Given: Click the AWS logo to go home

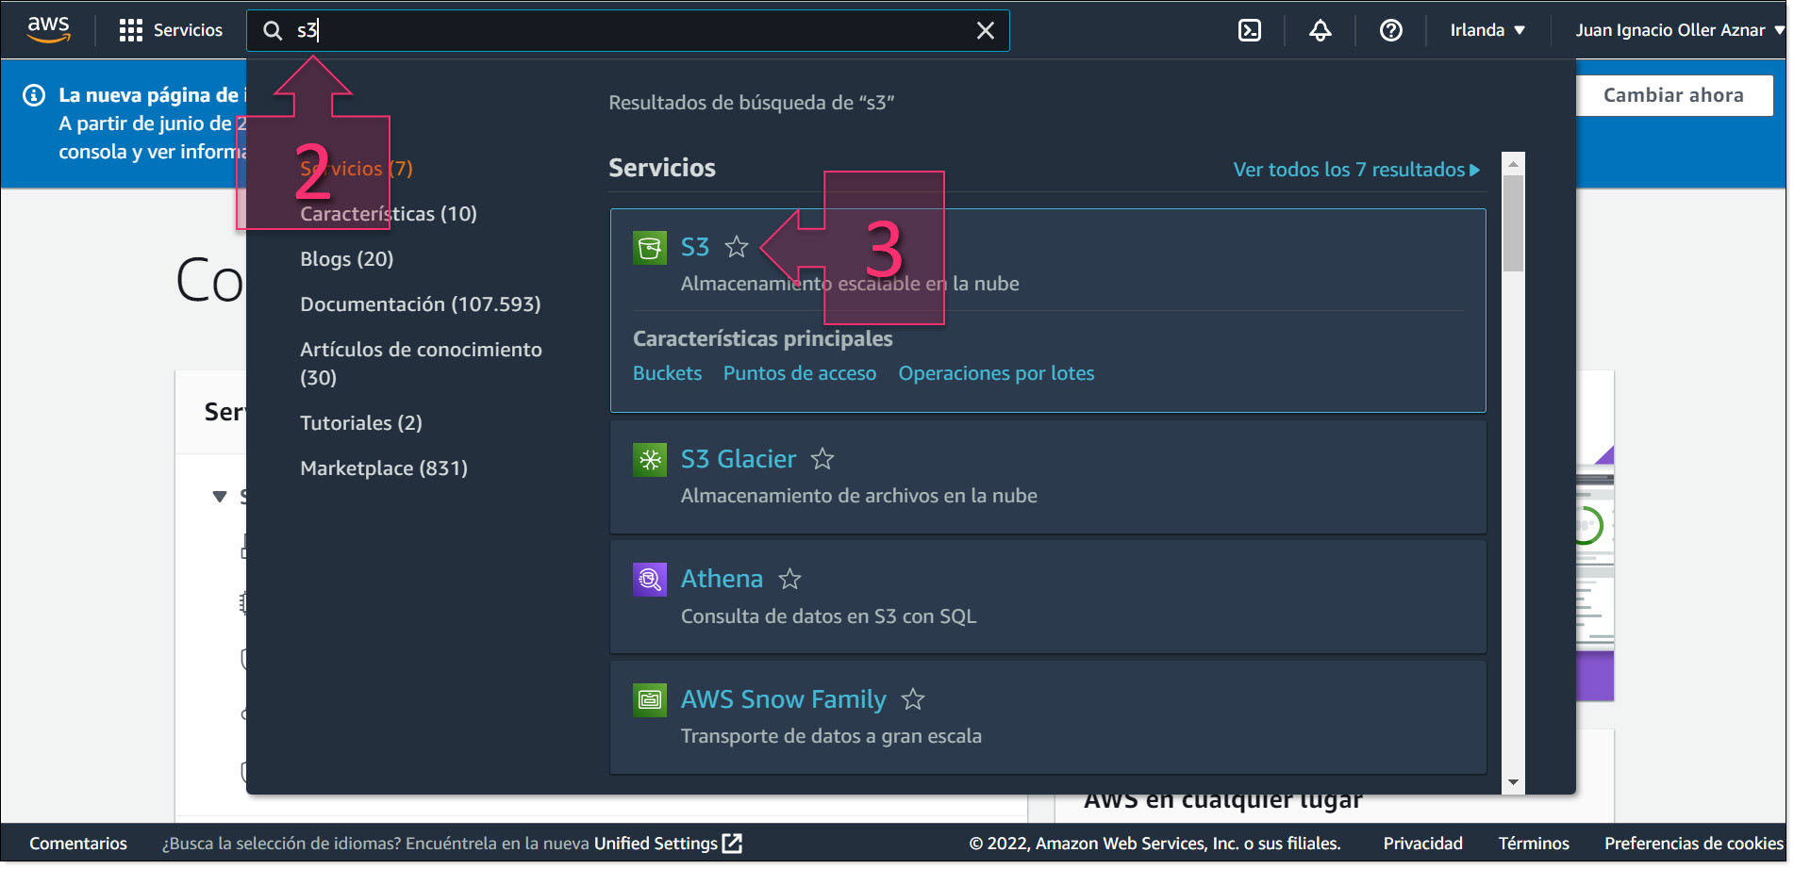Looking at the screenshot, I should [x=48, y=28].
